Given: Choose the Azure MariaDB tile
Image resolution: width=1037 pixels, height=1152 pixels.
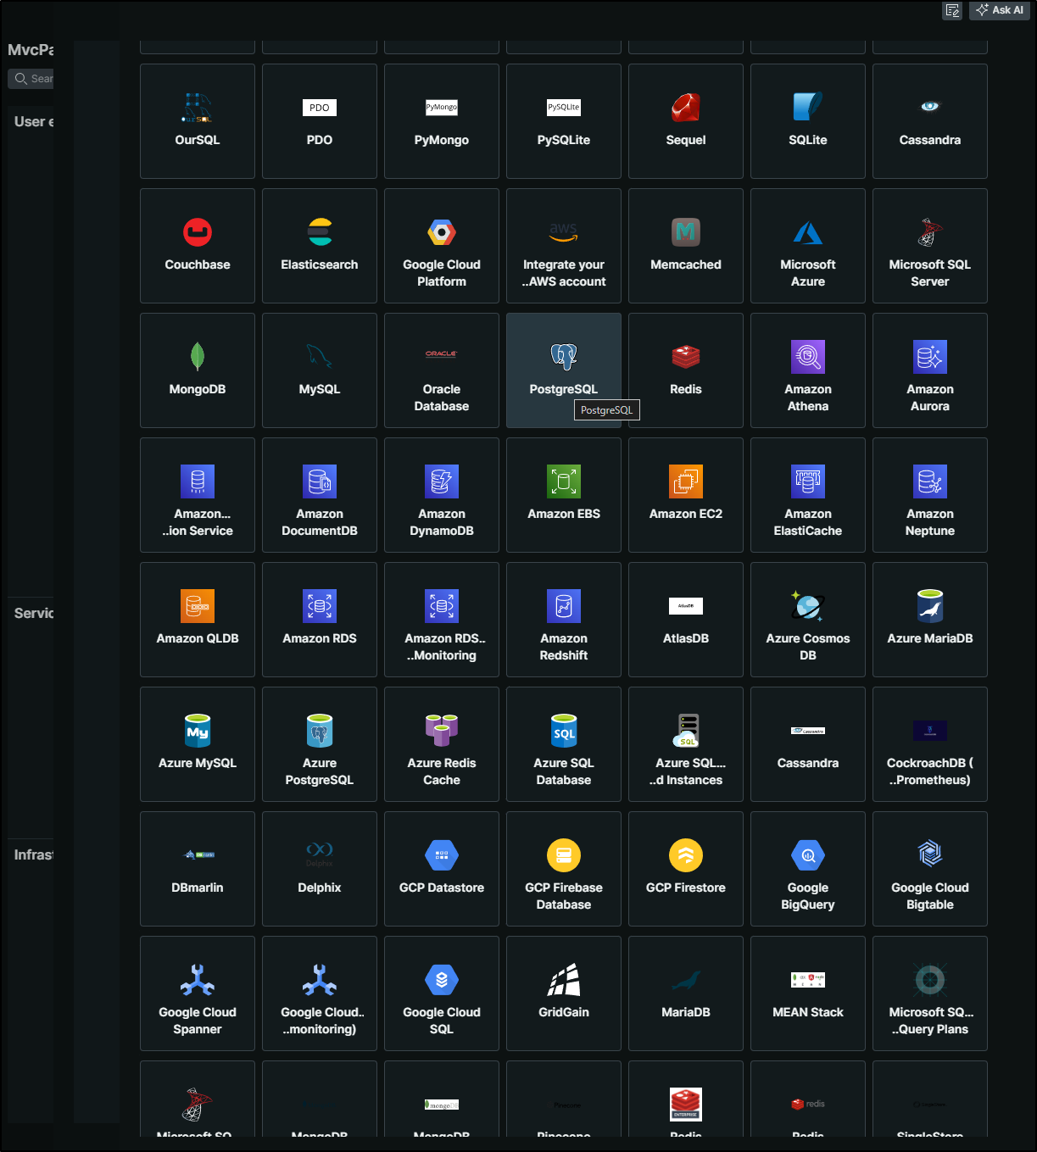Looking at the screenshot, I should 930,620.
